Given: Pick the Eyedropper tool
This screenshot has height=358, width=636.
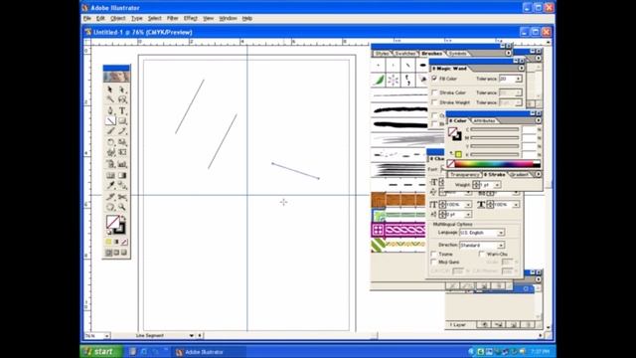Looking at the screenshot, I should coord(110,186).
